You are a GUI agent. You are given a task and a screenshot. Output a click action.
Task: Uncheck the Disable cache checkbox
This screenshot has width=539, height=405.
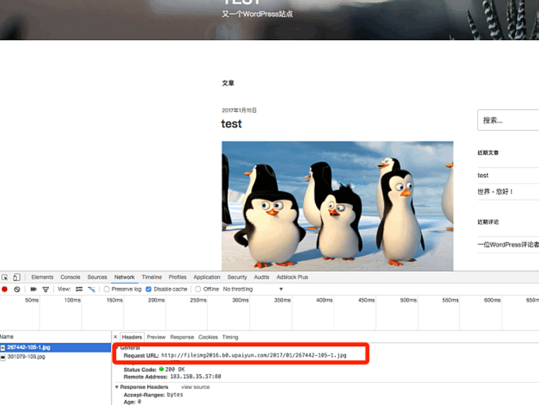point(149,289)
